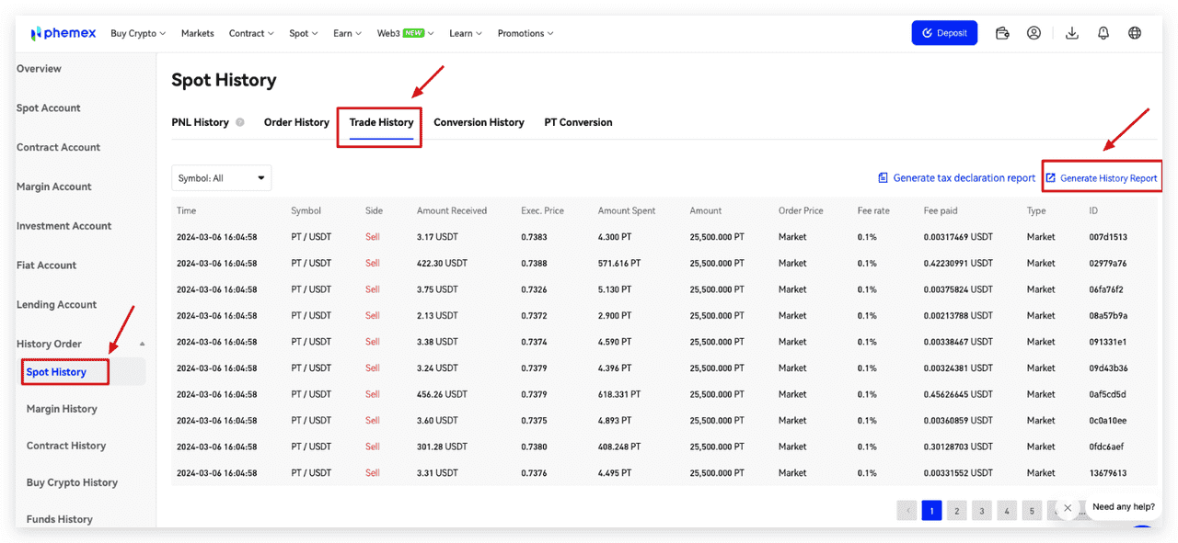Select Margin Account in the sidebar
The width and height of the screenshot is (1178, 543).
click(x=54, y=187)
